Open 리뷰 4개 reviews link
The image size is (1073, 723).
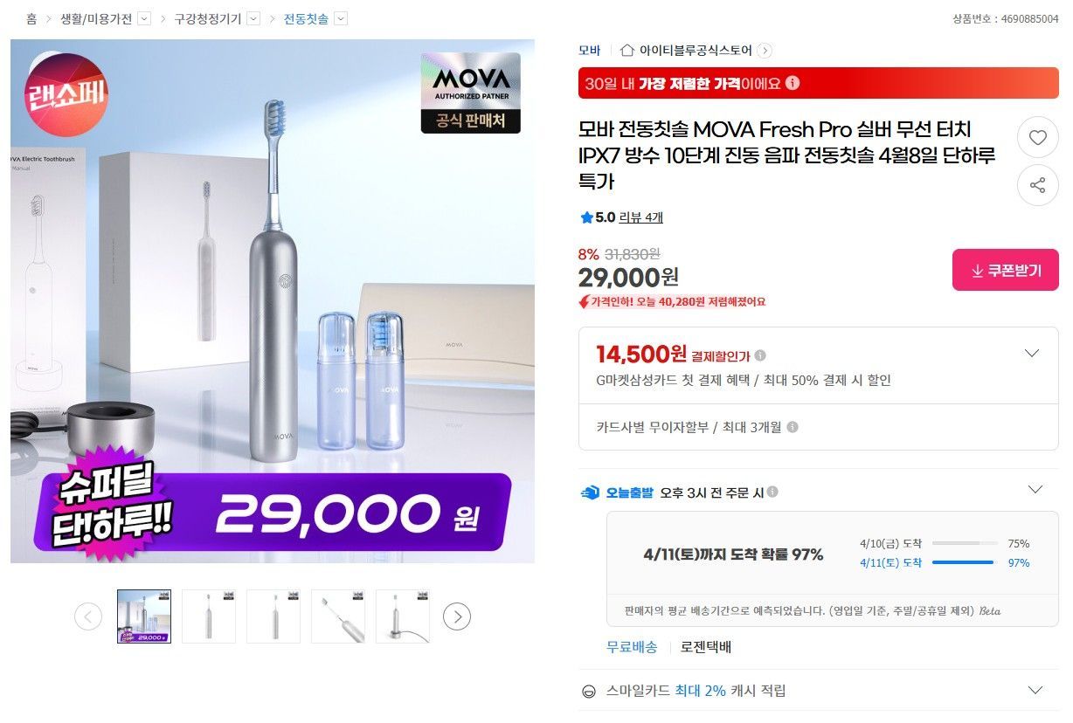640,217
